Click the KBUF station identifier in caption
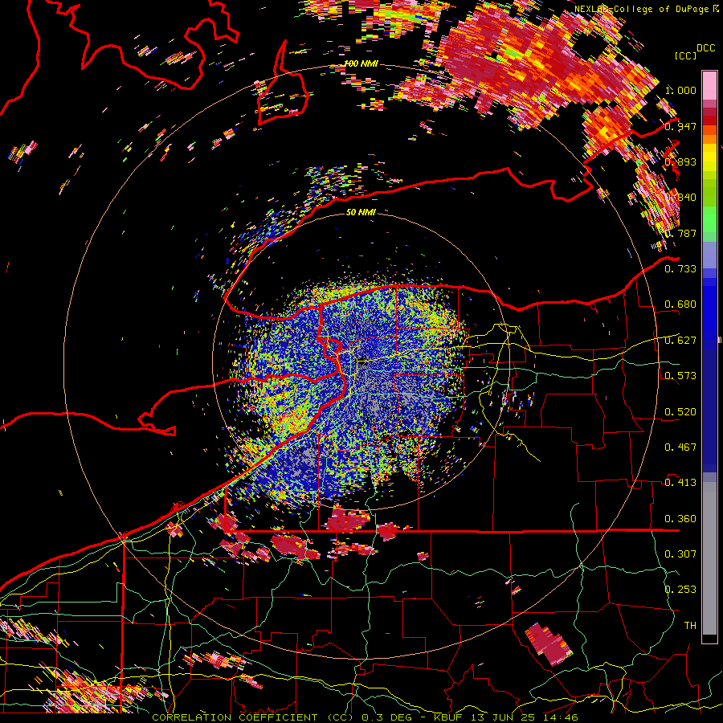This screenshot has height=723, width=723. (x=448, y=717)
